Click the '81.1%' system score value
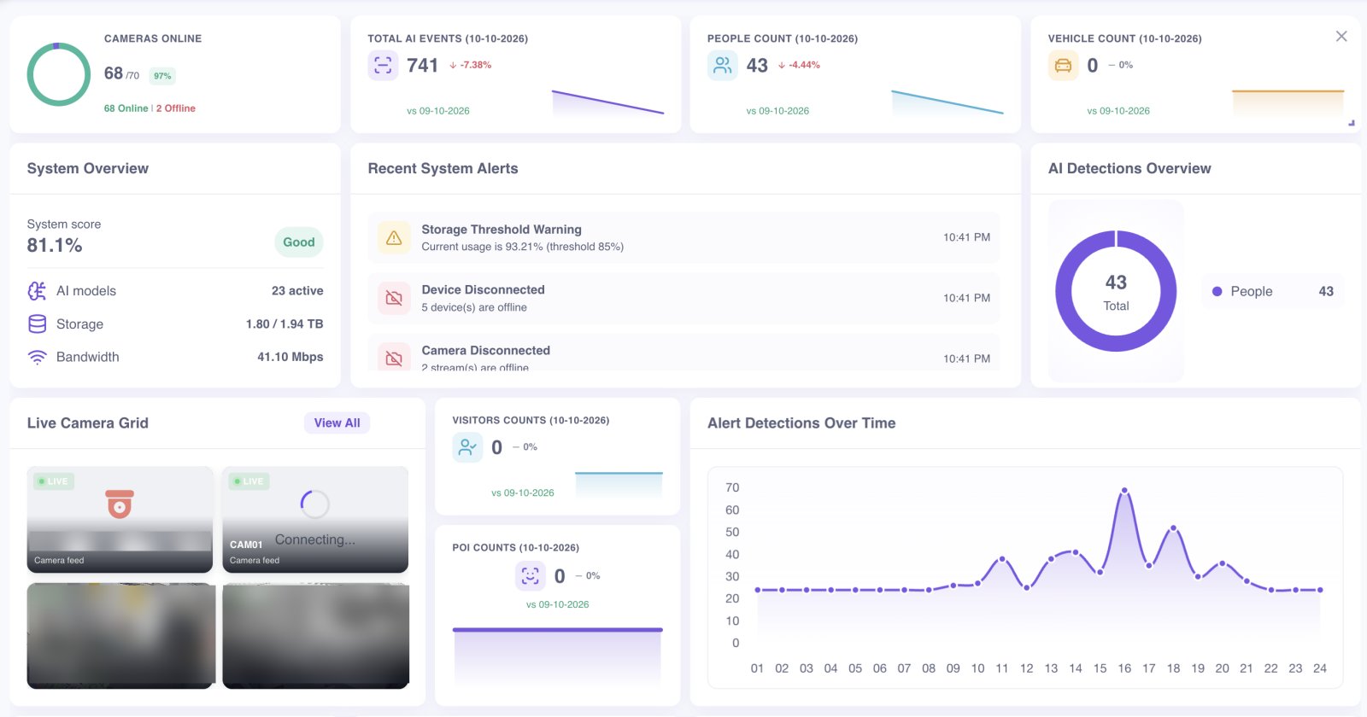 coord(55,246)
